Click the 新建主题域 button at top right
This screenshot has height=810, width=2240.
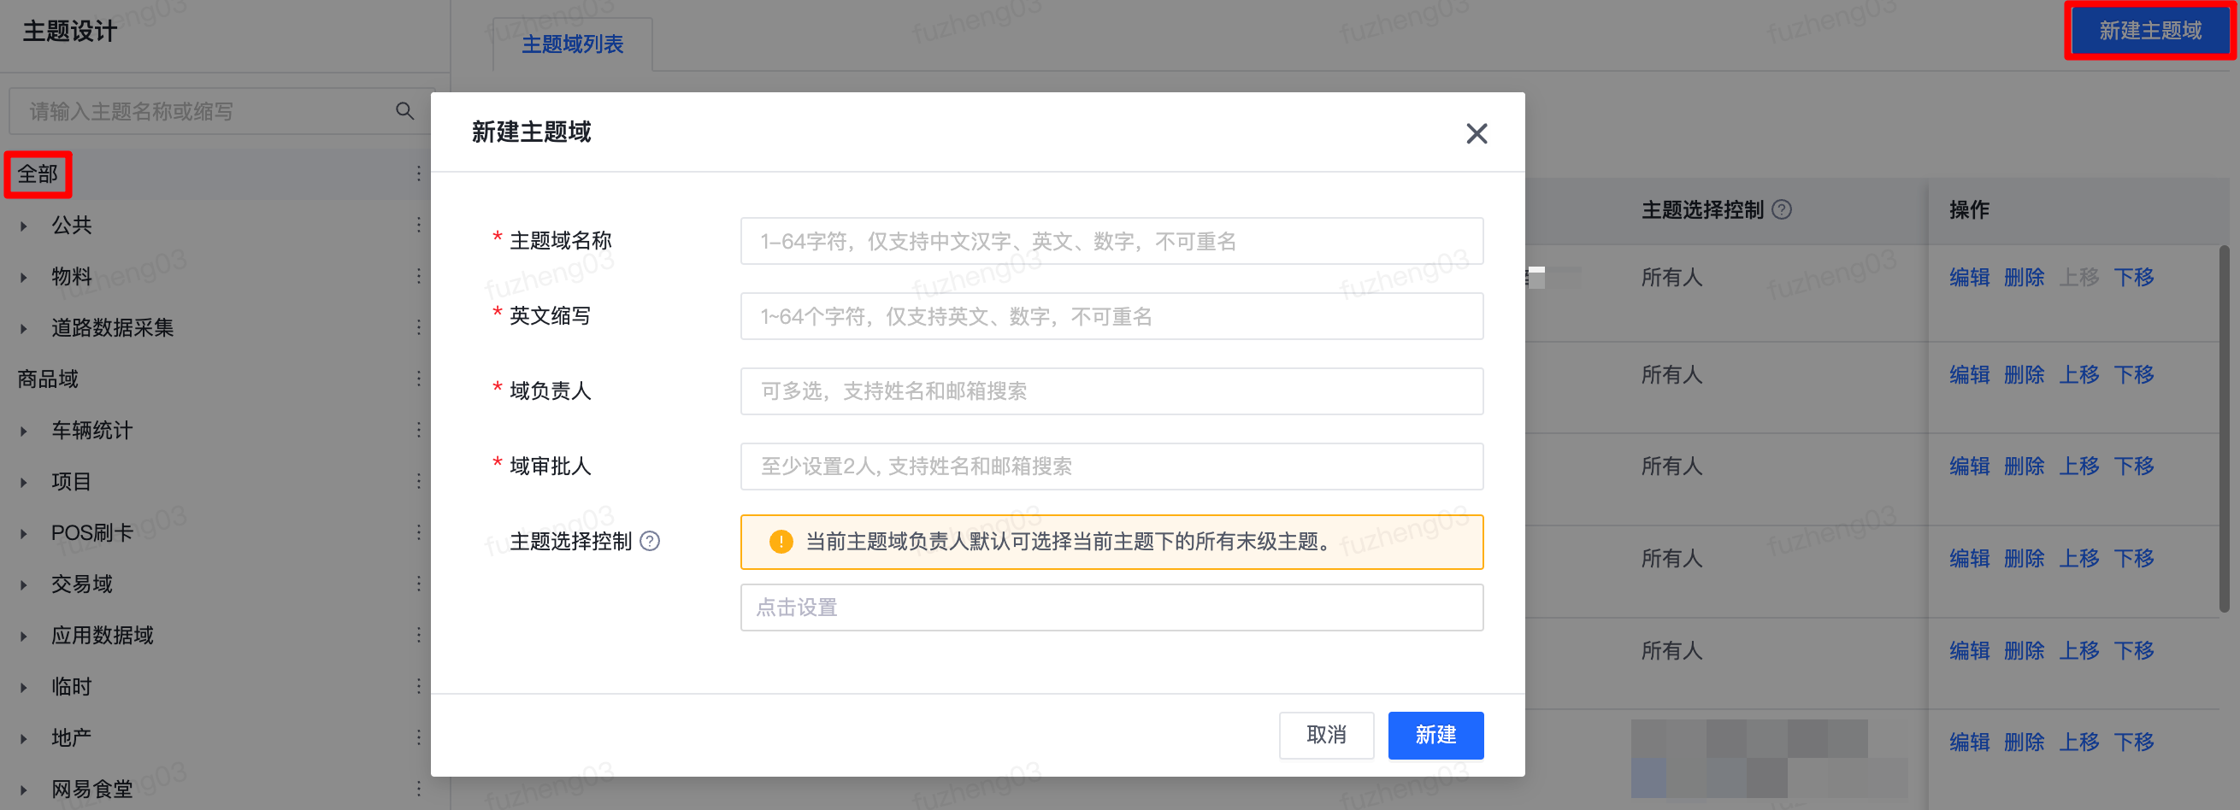click(2149, 31)
